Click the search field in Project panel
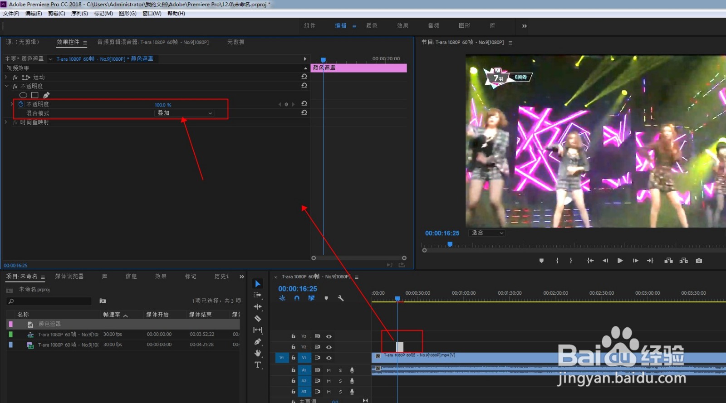The height and width of the screenshot is (403, 726). click(x=49, y=301)
